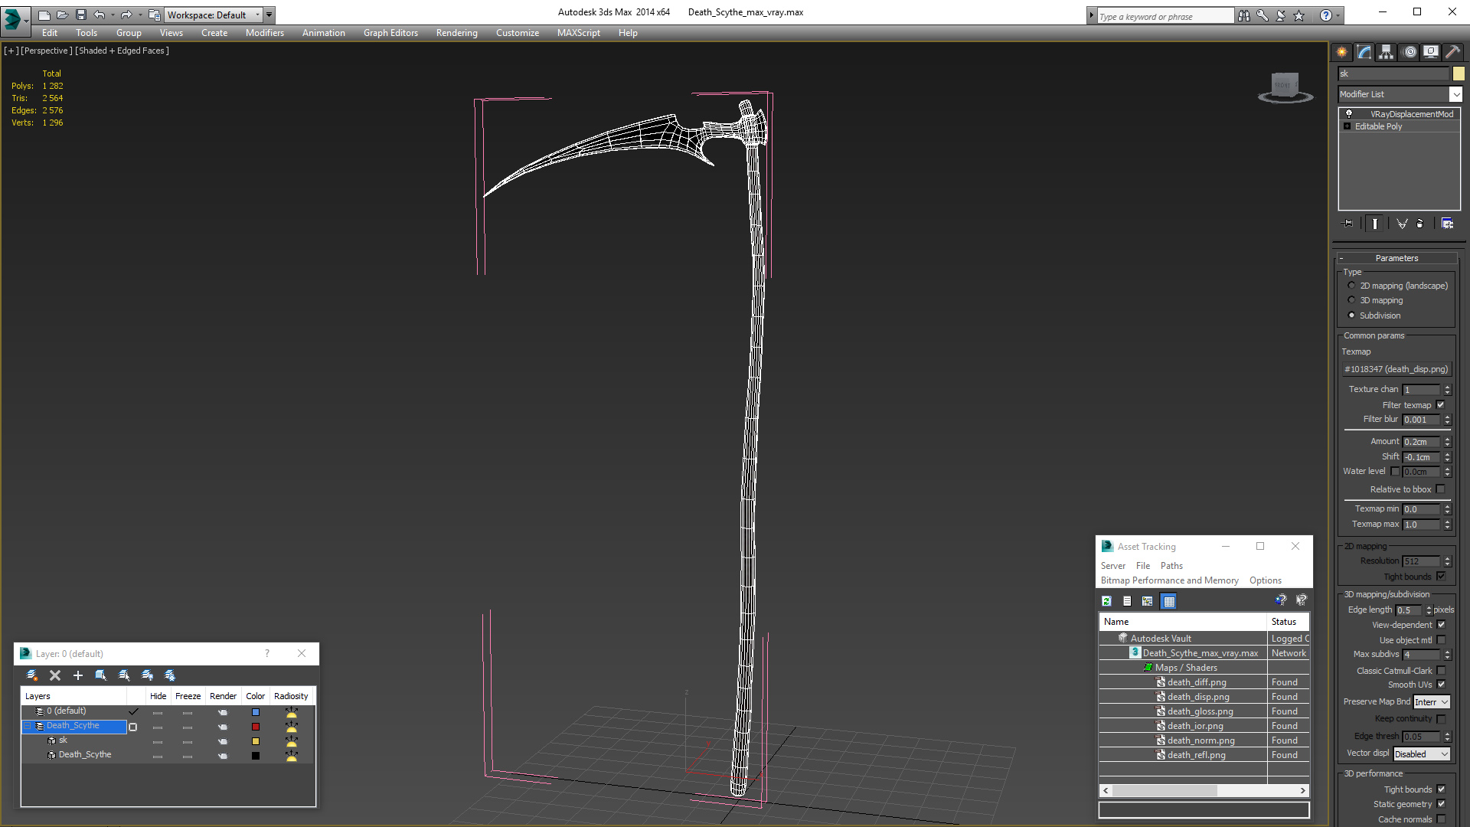Freeze/Unfreeze all layers icon
Screen dimensions: 1470x827
[170, 675]
